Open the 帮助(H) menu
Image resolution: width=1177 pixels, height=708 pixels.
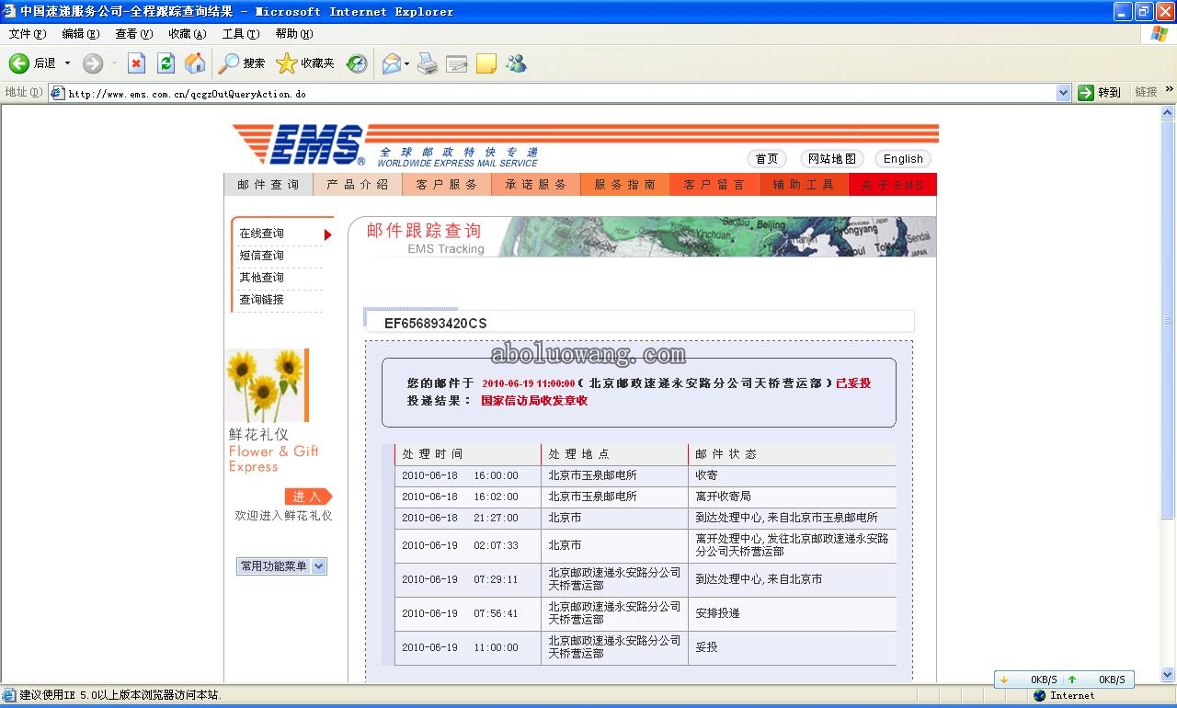click(x=293, y=34)
